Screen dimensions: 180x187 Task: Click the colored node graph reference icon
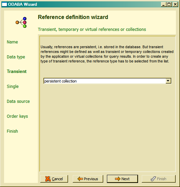coord(21,22)
